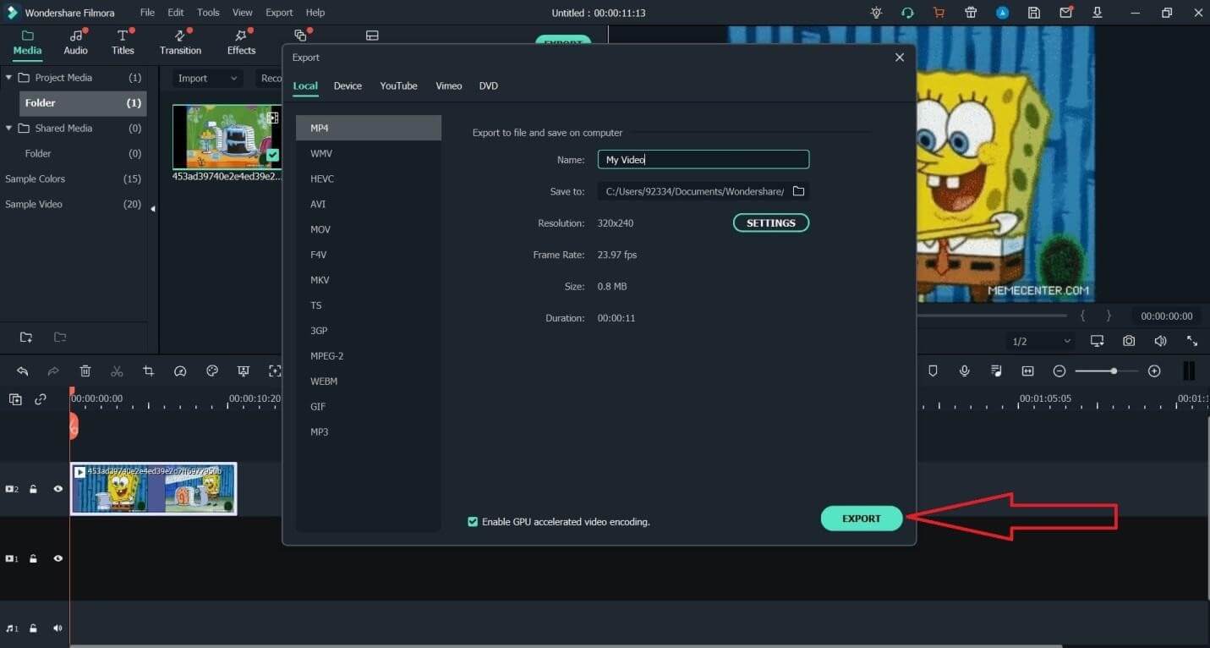
Task: Close the Export dialog
Action: click(x=900, y=58)
